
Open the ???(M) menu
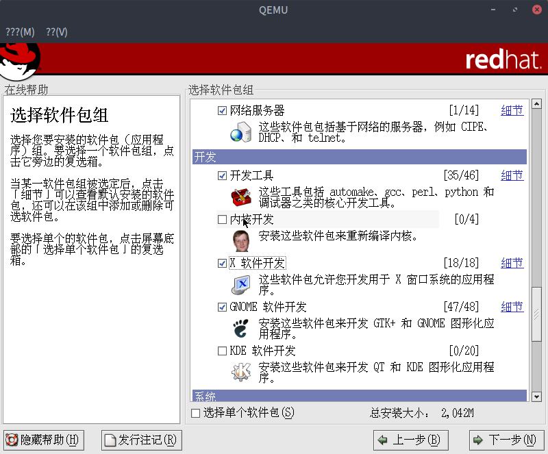tap(21, 32)
